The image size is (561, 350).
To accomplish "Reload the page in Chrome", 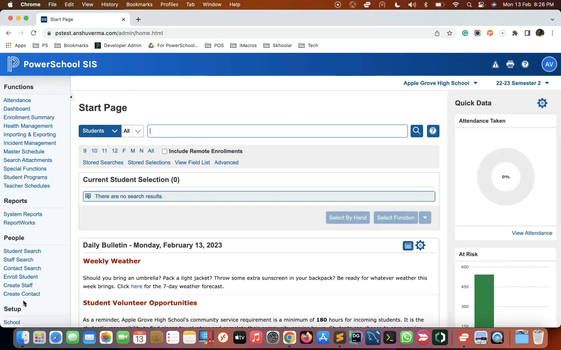I will (34, 33).
